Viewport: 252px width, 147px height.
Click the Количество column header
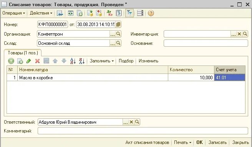(x=191, y=70)
